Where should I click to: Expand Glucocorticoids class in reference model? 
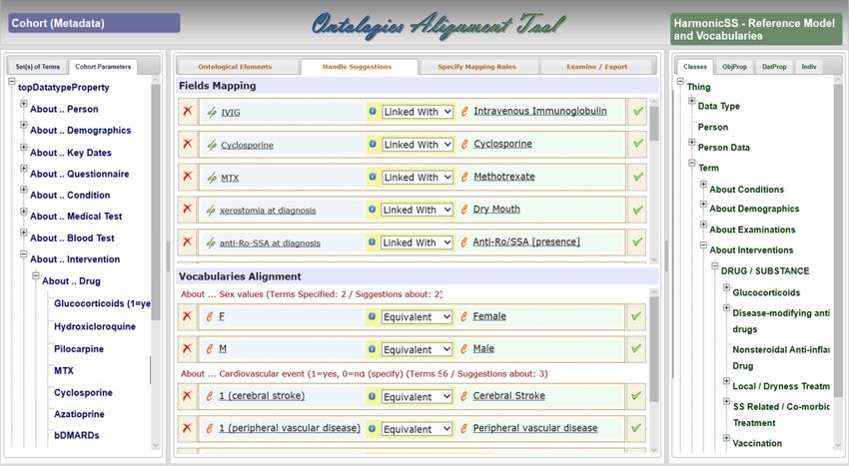coord(726,287)
